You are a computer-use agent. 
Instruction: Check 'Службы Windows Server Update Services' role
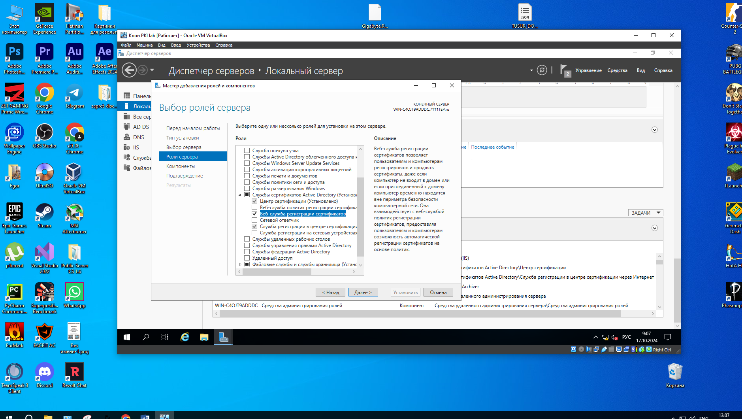(247, 163)
